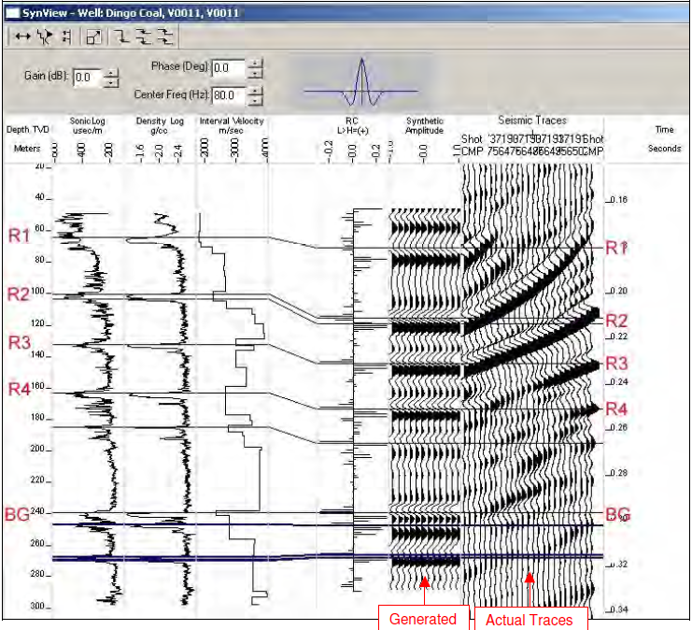Click the blue wavelet preview graphic
This screenshot has width=692, height=630.
click(363, 82)
